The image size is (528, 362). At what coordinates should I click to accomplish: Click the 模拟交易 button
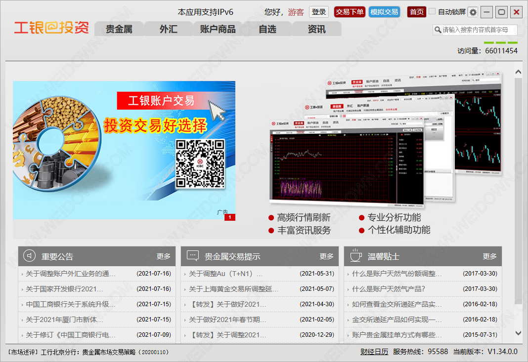pos(384,12)
